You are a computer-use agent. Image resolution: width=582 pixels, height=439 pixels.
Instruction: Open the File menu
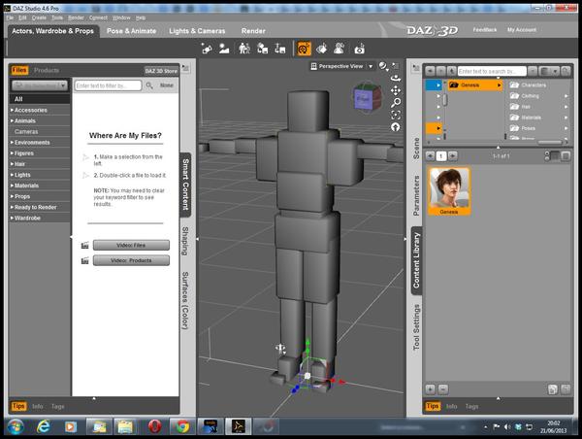10,17
